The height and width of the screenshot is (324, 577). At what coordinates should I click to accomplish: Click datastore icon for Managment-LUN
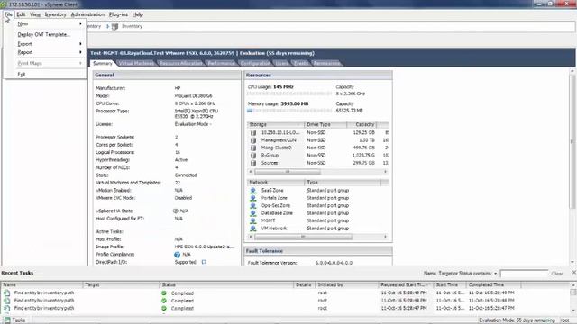pos(253,140)
